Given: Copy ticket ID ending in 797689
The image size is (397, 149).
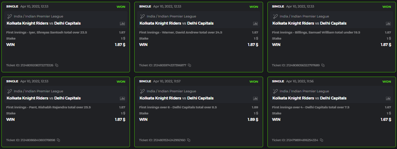Looking at the screenshot, I should (323, 65).
